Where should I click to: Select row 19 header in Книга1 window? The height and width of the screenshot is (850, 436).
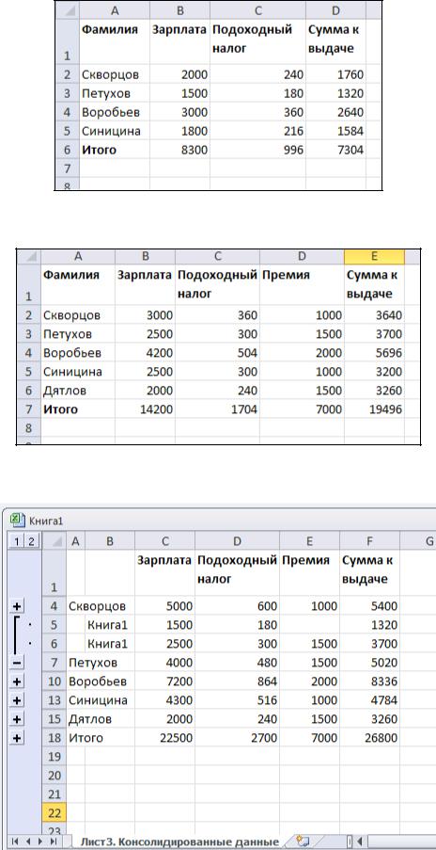pos(54,756)
